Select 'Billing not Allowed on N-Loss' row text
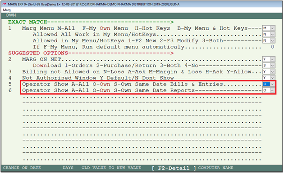This screenshot has width=284, height=173. pyautogui.click(x=137, y=72)
